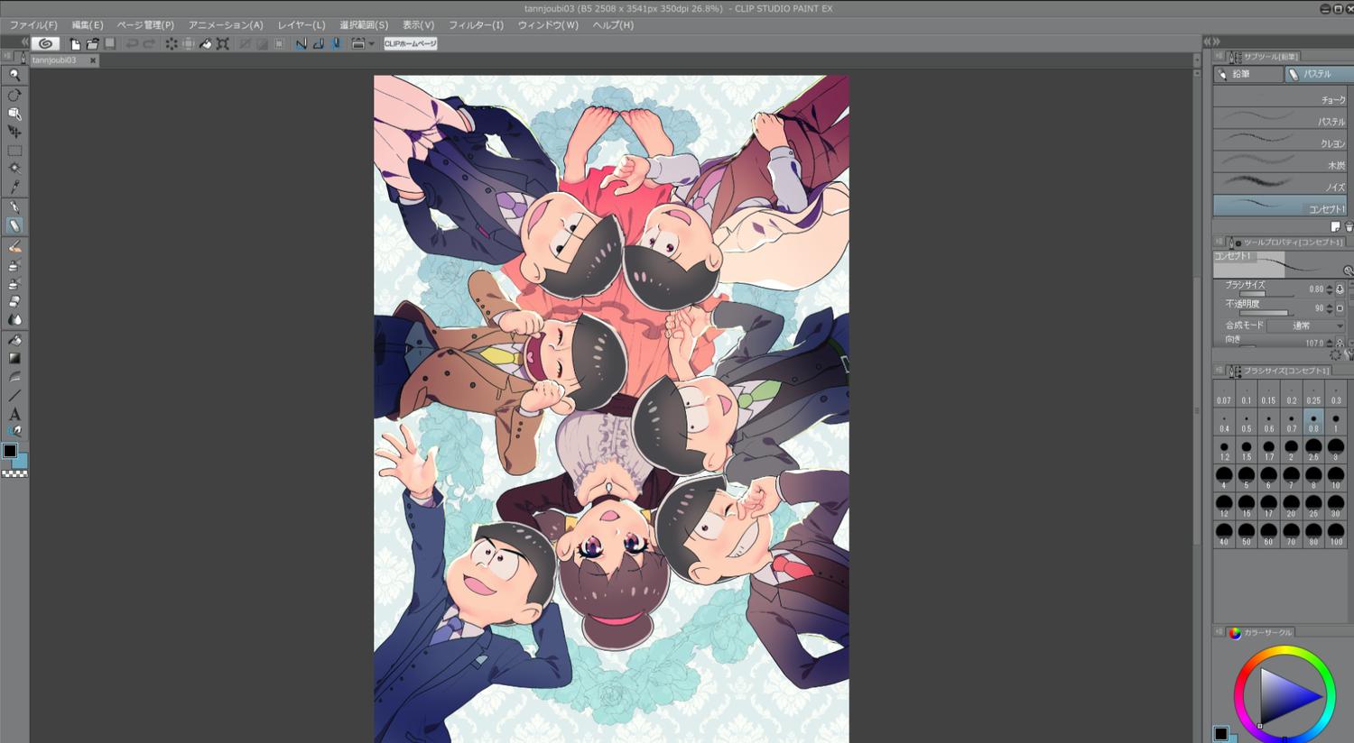The width and height of the screenshot is (1354, 743).
Task: Click the Open file toolbar icon
Action: coord(92,43)
